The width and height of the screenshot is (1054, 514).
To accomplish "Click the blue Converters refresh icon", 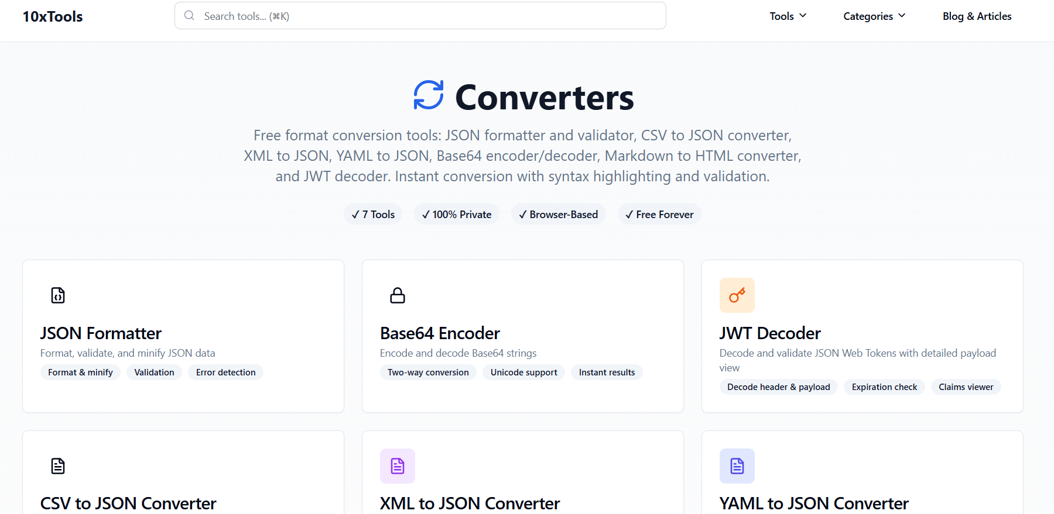I will 429,95.
